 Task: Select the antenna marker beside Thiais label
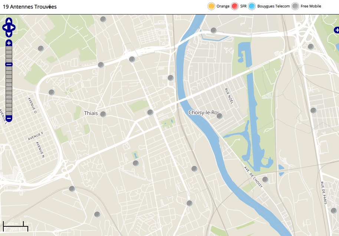[103, 114]
